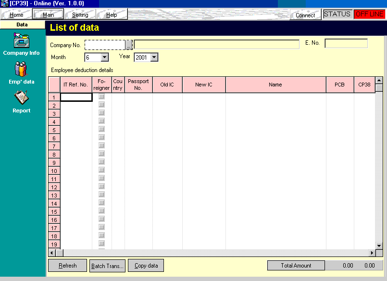Viewport: 387px width, 281px height.
Task: Open the Report icon in sidebar
Action: point(21,99)
